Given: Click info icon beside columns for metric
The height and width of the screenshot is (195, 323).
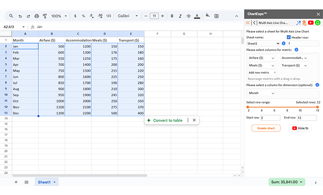Looking at the screenshot, I should pyautogui.click(x=297, y=50).
